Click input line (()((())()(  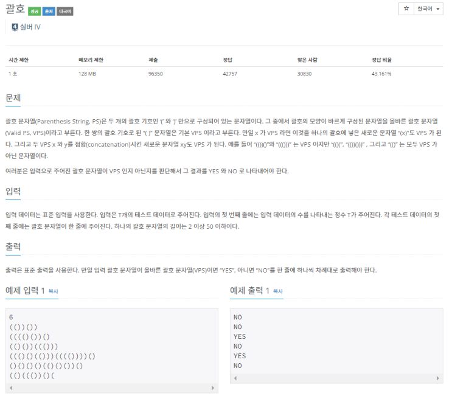click(32, 376)
